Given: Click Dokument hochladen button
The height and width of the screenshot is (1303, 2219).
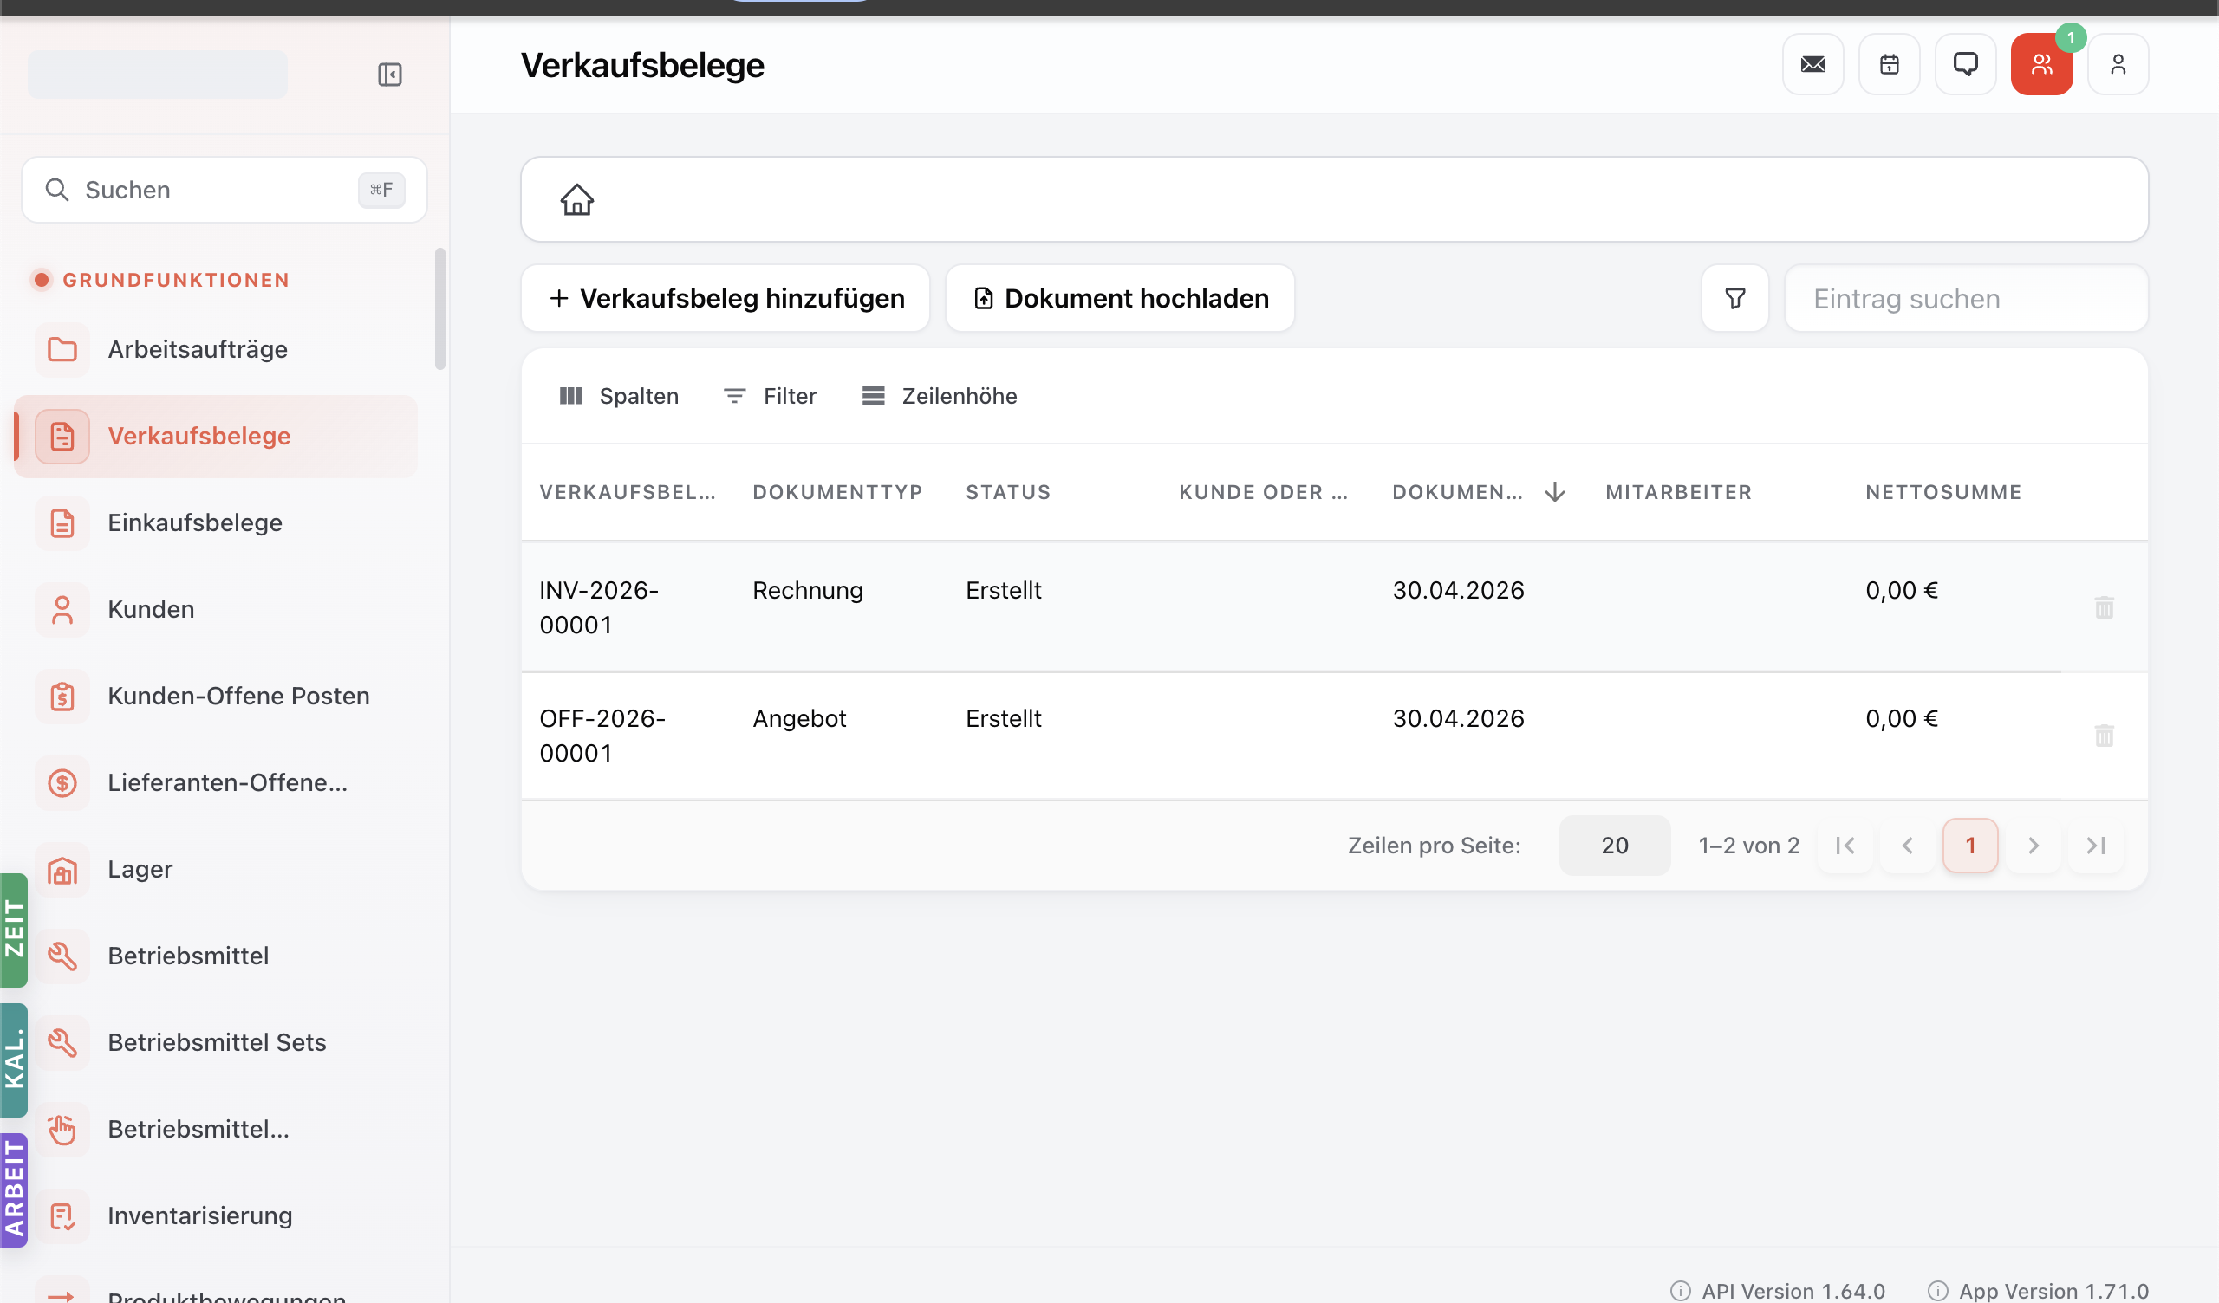Looking at the screenshot, I should (1119, 298).
